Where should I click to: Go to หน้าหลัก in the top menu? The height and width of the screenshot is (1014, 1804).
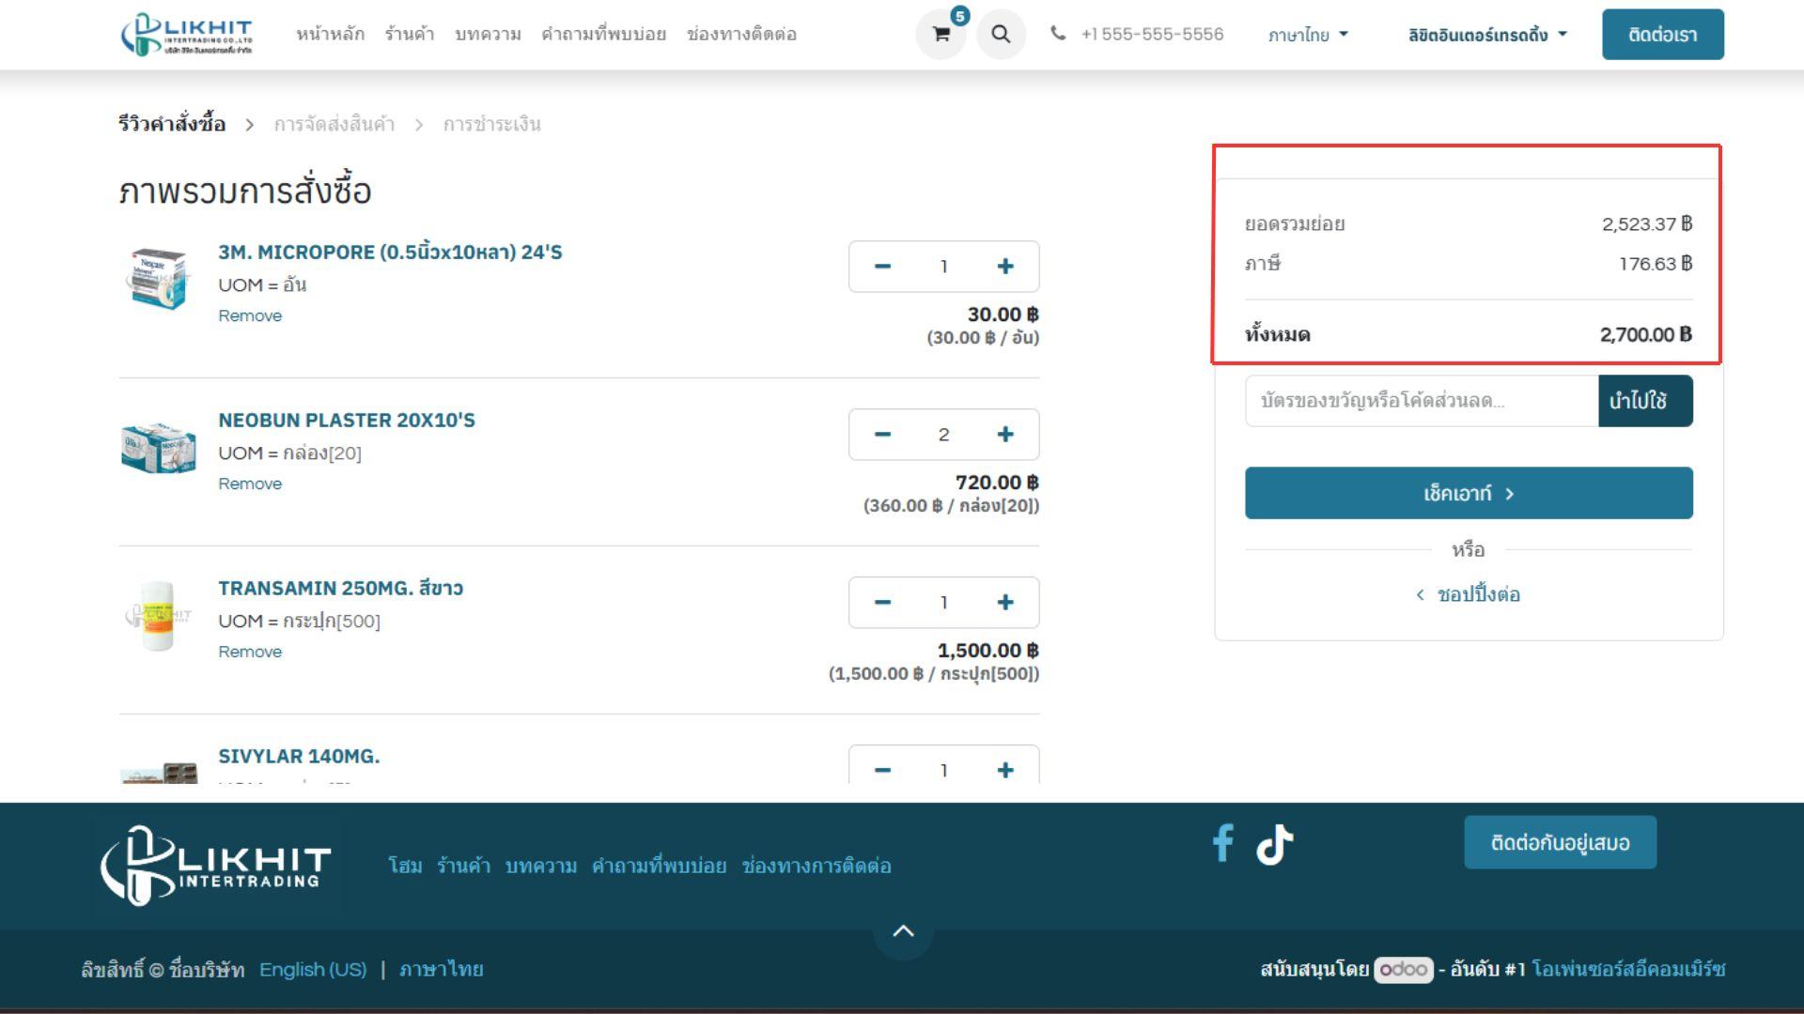click(330, 35)
